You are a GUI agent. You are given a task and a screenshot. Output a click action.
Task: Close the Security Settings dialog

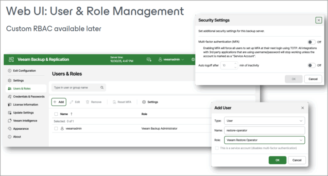(318, 20)
